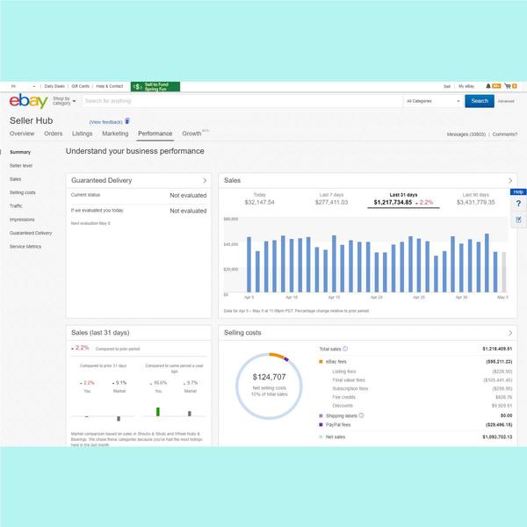The image size is (527, 527).
Task: Click the feedback note icon below Help
Action: click(x=518, y=220)
